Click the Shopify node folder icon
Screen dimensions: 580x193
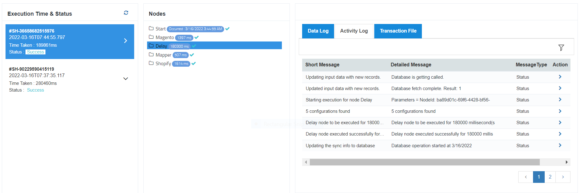pyautogui.click(x=151, y=63)
